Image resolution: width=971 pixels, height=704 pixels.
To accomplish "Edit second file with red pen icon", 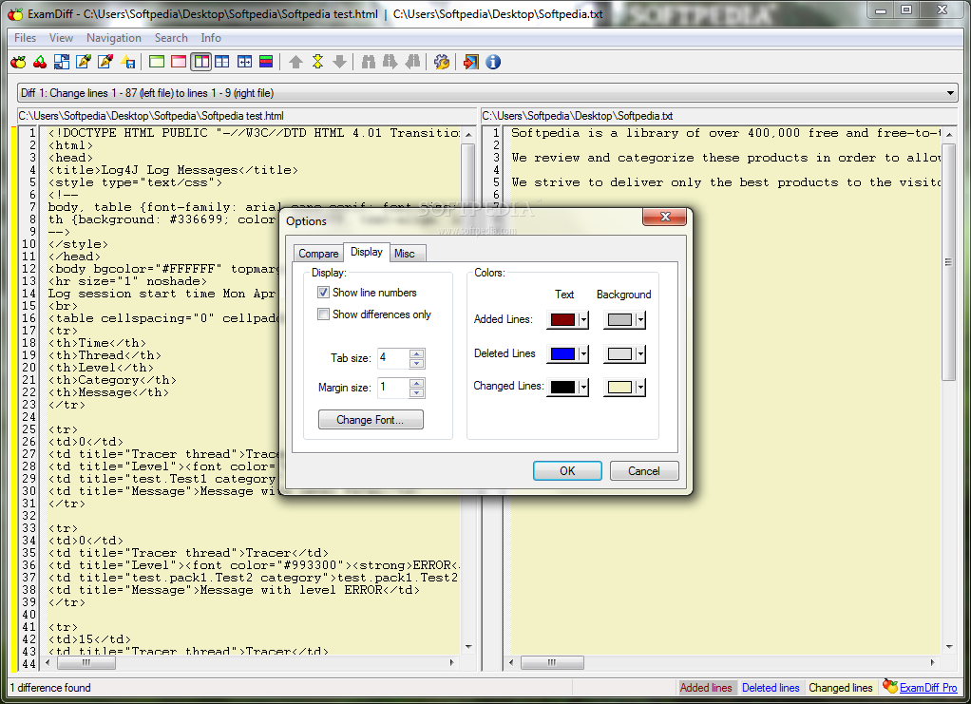I will [105, 62].
